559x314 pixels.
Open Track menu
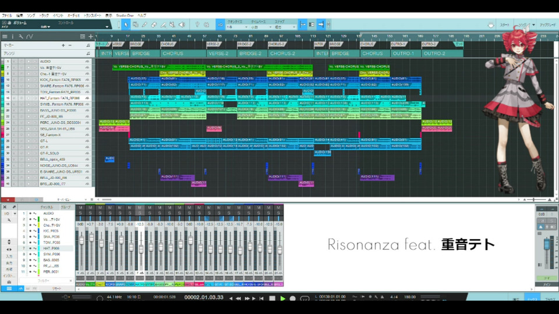pyautogui.click(x=44, y=16)
